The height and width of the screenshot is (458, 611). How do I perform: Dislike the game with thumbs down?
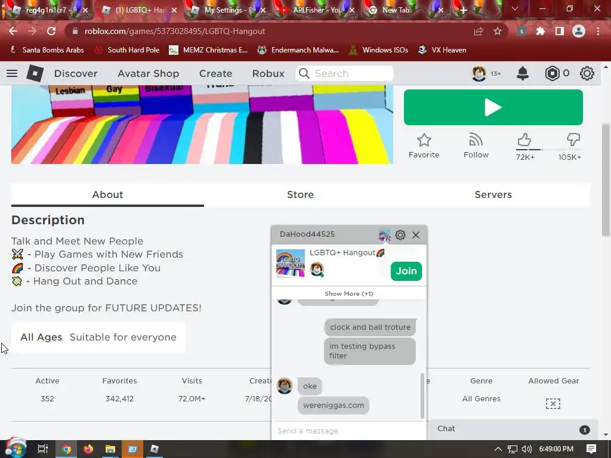pyautogui.click(x=573, y=140)
